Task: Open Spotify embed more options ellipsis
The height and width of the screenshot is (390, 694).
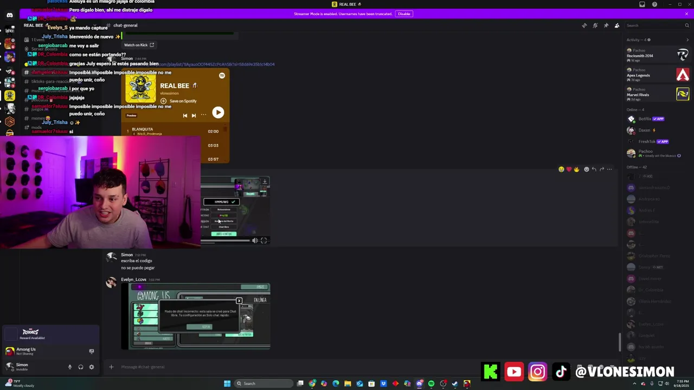Action: [203, 115]
